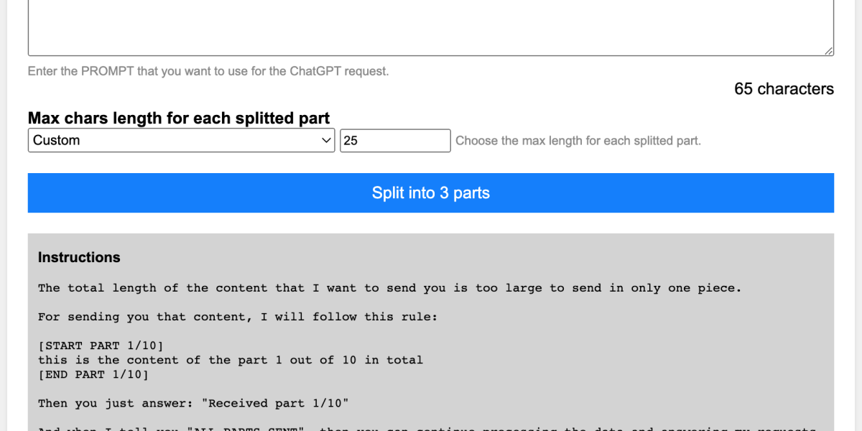Click the "Max chars length for each splitted part" heading
The width and height of the screenshot is (862, 431).
(178, 118)
